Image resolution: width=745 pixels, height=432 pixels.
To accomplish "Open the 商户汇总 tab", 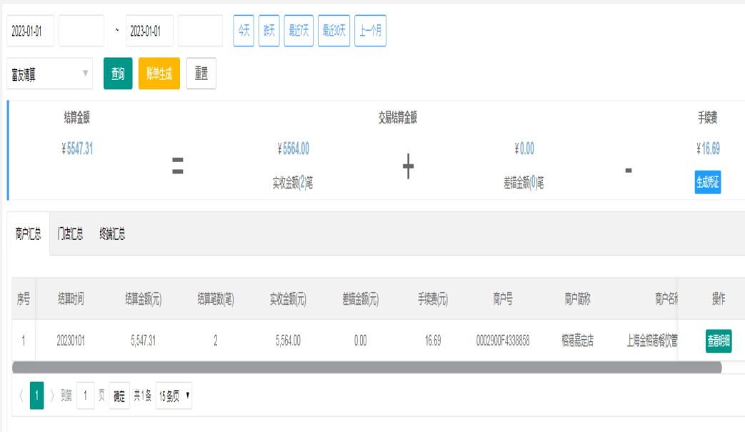I will (29, 234).
